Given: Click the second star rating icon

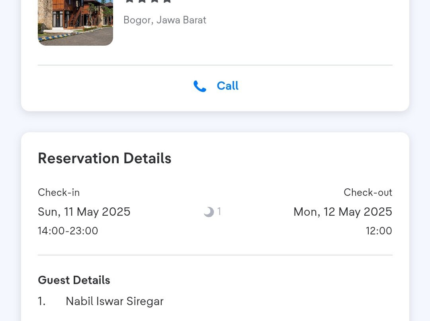Looking at the screenshot, I should (142, 1).
